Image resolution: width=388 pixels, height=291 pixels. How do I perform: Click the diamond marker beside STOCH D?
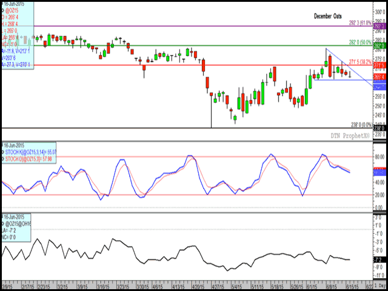(x=2, y=159)
